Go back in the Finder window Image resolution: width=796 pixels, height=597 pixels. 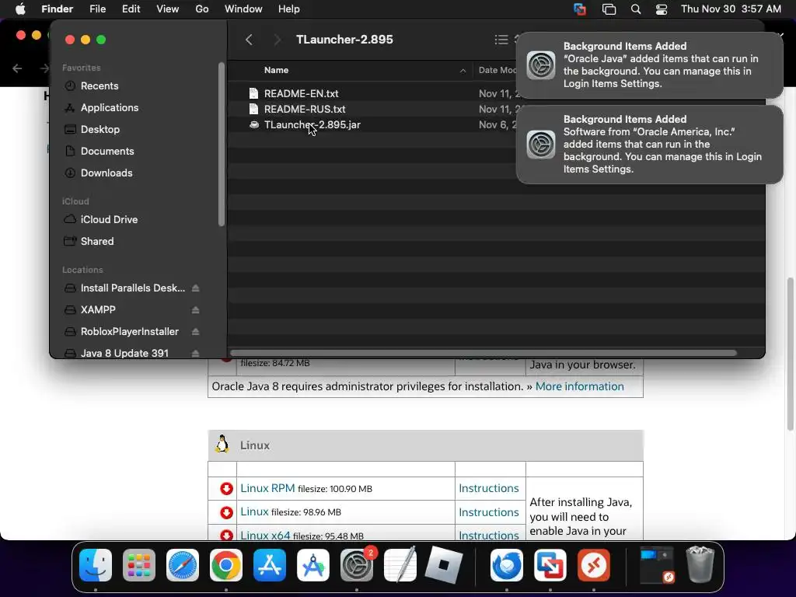(249, 40)
